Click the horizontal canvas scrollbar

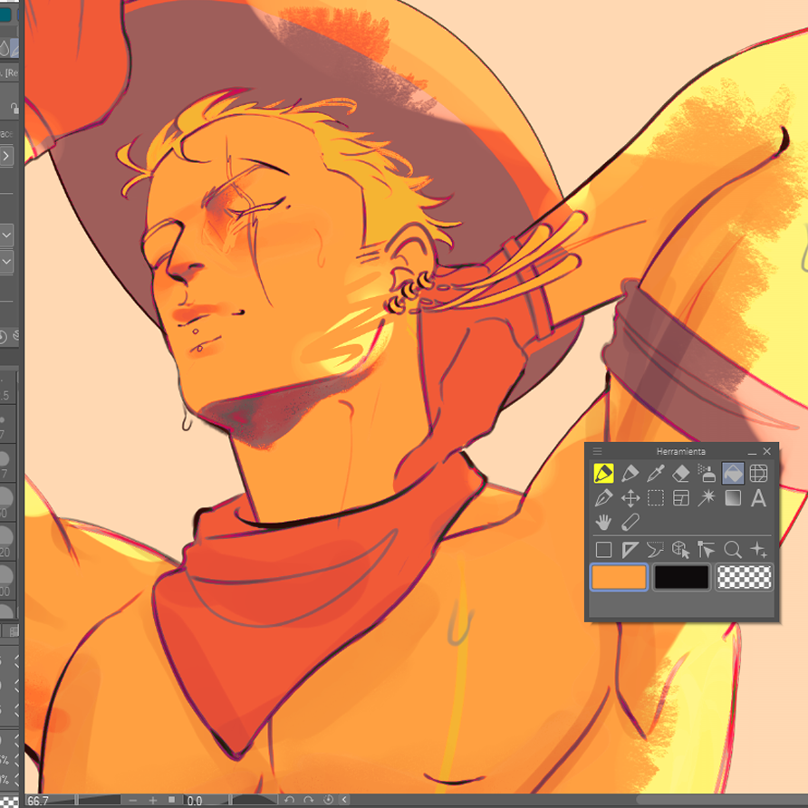[x=721, y=800]
